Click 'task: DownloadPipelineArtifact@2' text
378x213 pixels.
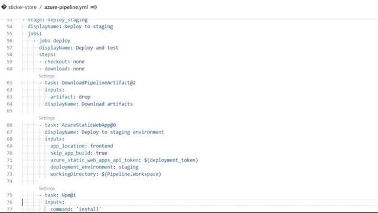[x=90, y=83]
